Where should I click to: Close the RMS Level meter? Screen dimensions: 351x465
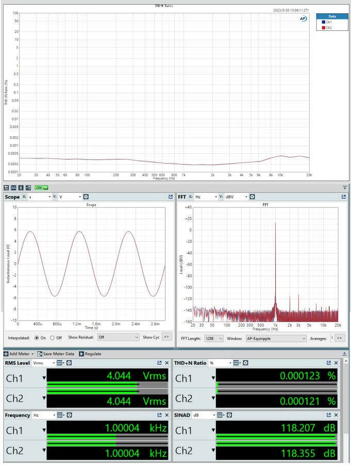[166, 363]
